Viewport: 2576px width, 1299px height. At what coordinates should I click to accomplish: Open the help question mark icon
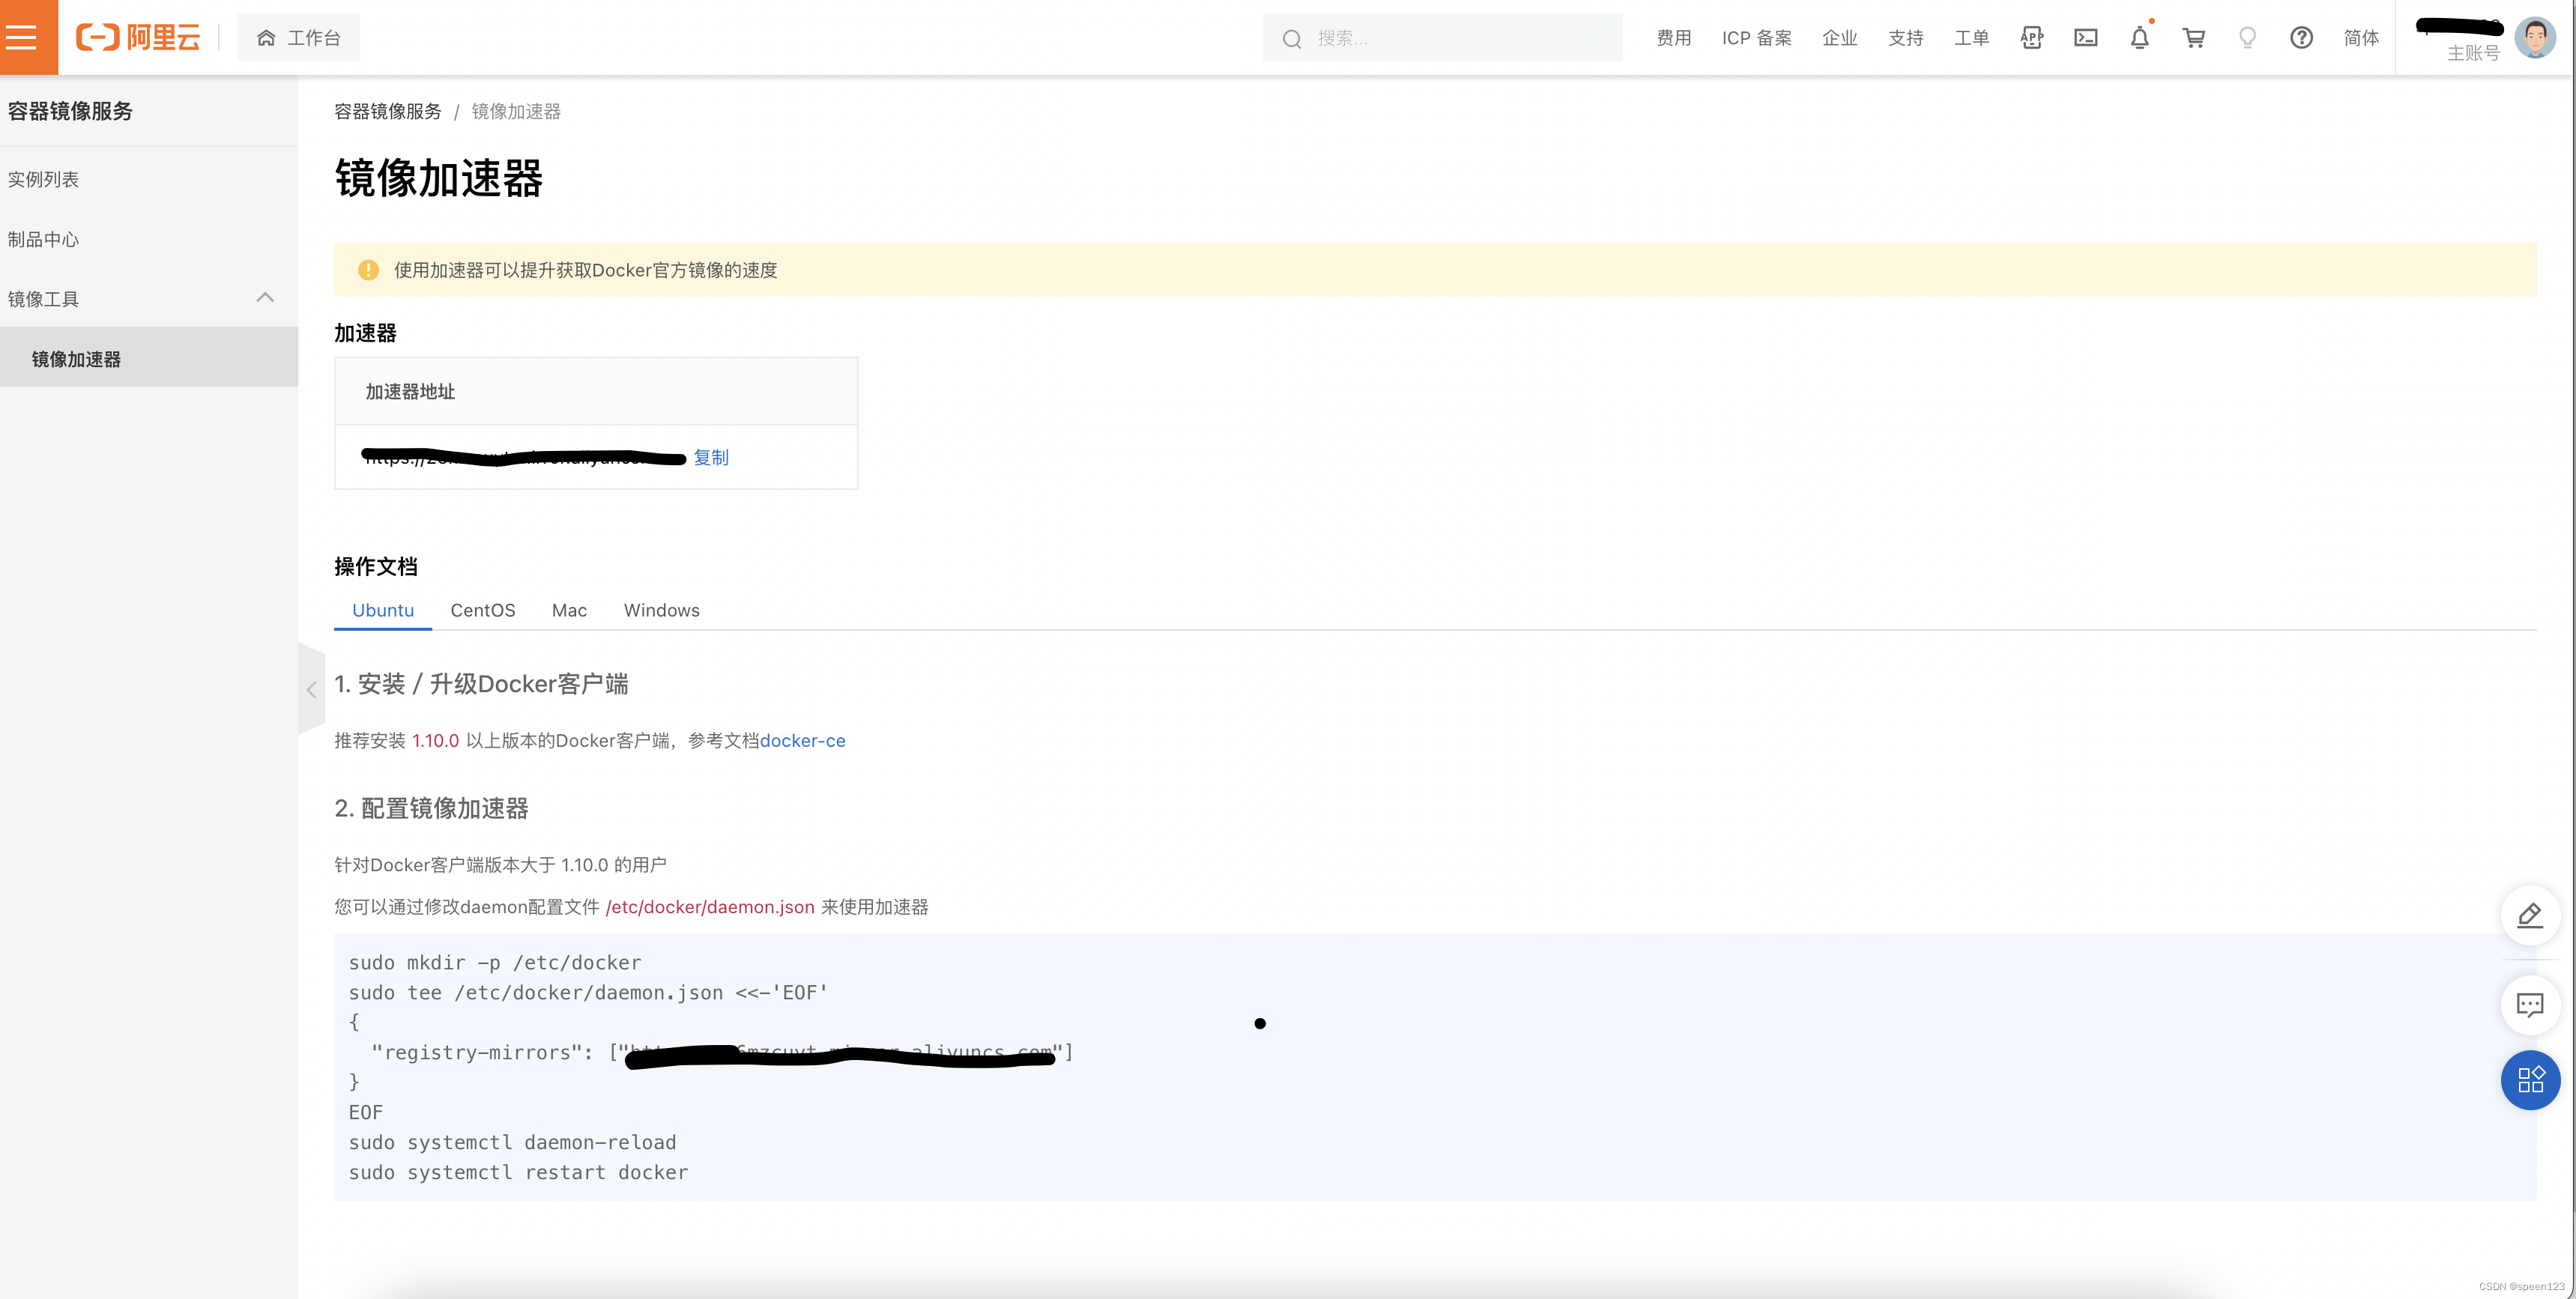coord(2301,38)
